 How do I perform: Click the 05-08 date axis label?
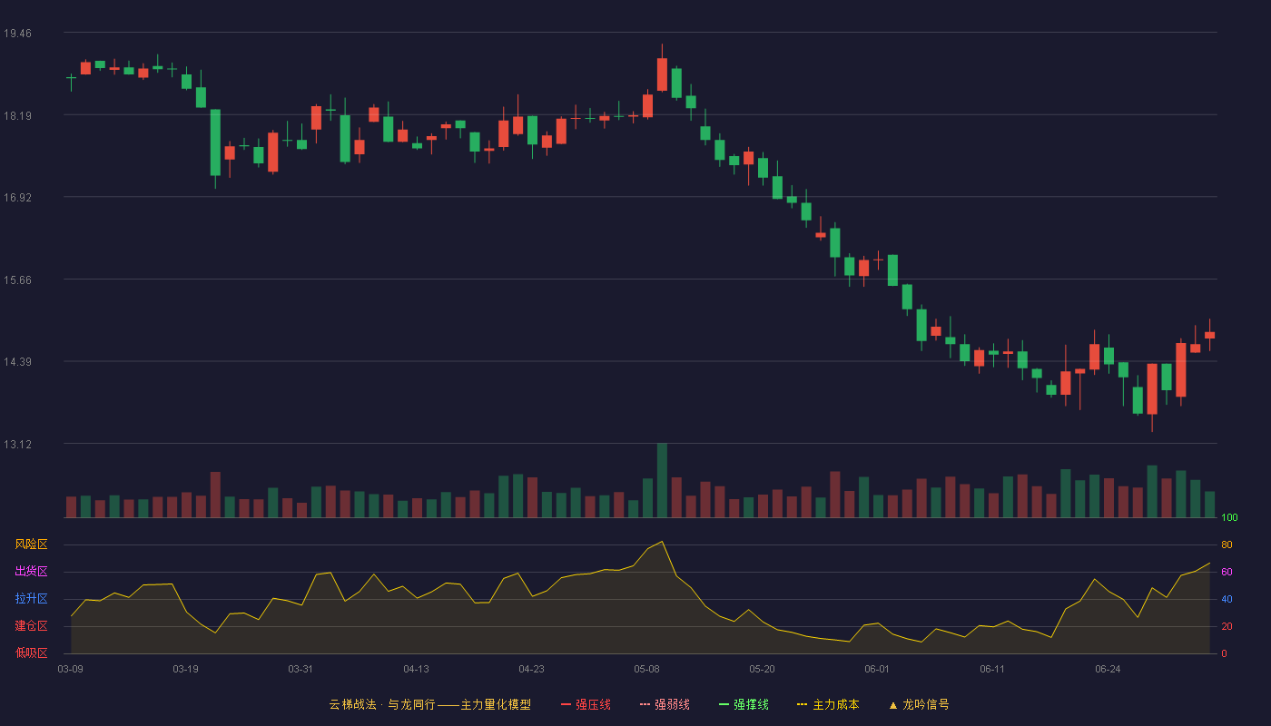(x=646, y=669)
